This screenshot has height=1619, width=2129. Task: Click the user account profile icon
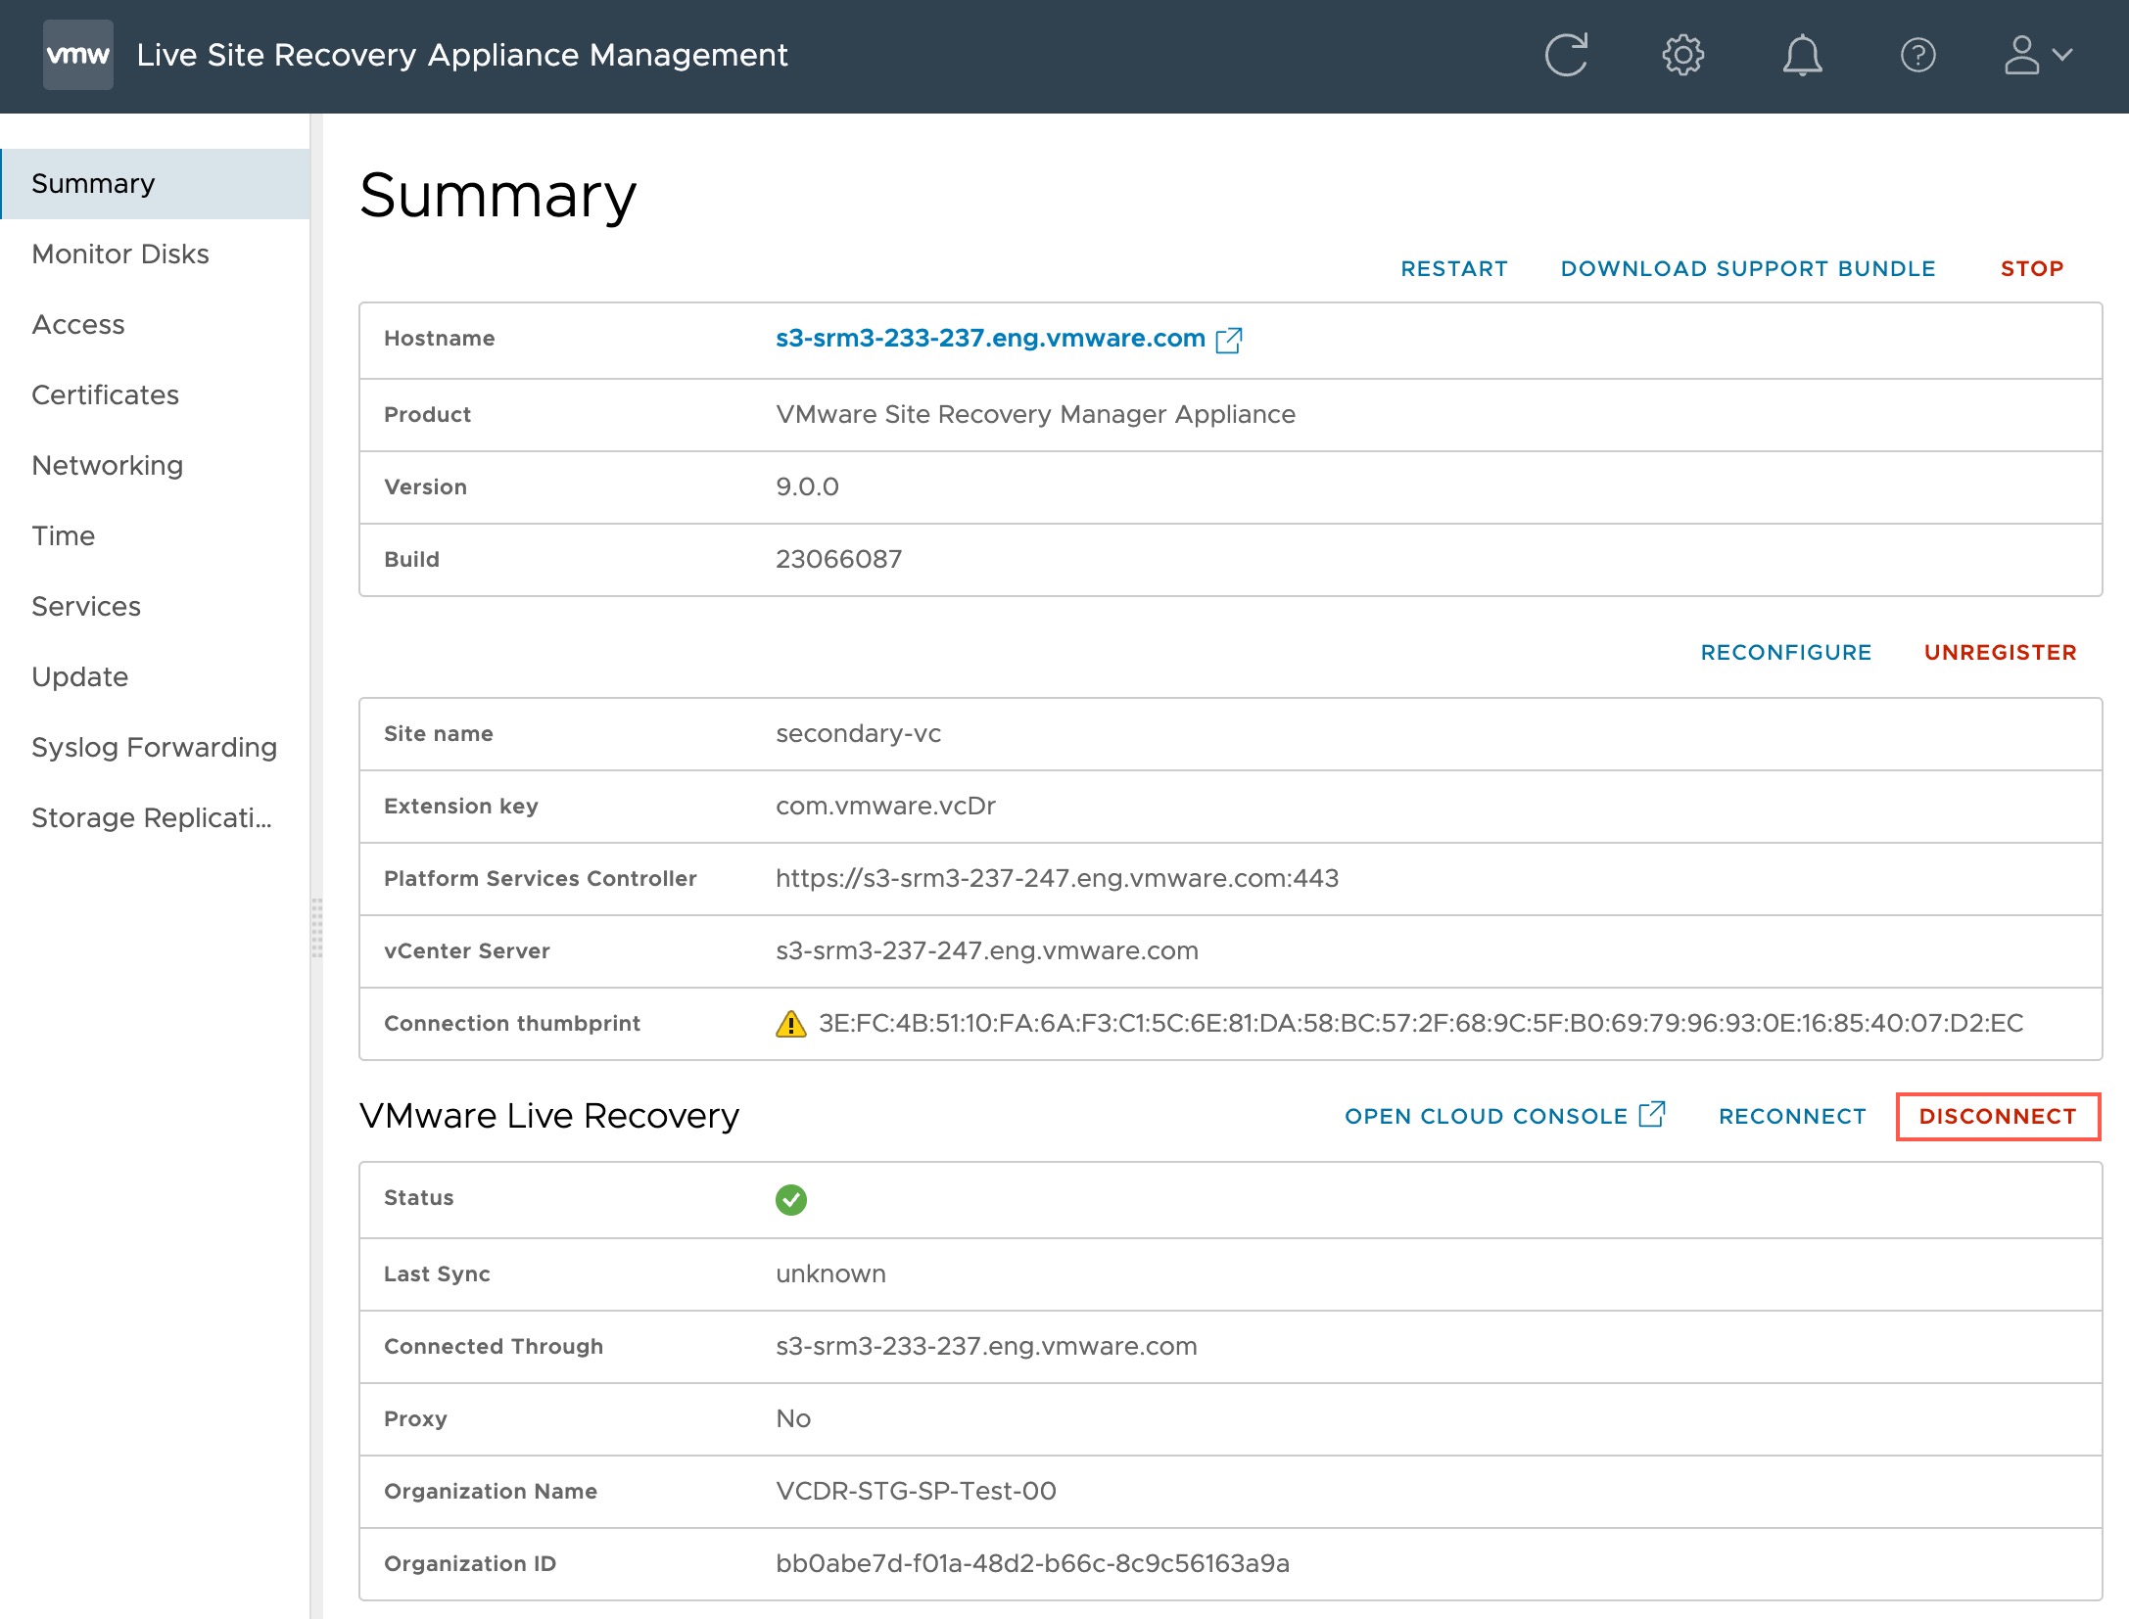pyautogui.click(x=2030, y=53)
